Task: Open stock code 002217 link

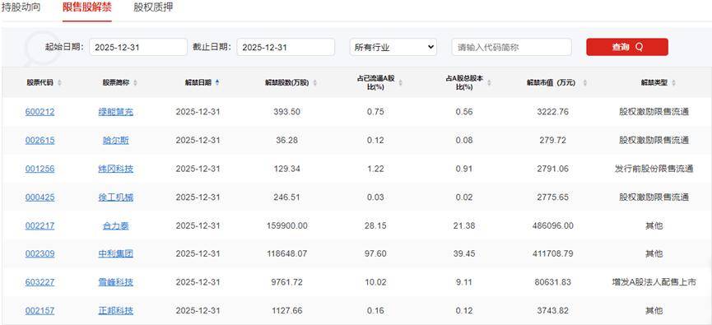Action: (x=40, y=225)
